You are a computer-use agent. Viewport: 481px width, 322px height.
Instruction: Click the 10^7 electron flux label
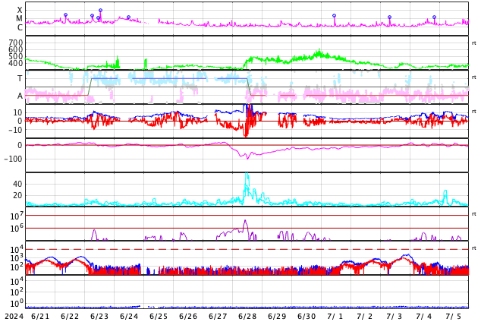tap(17, 216)
